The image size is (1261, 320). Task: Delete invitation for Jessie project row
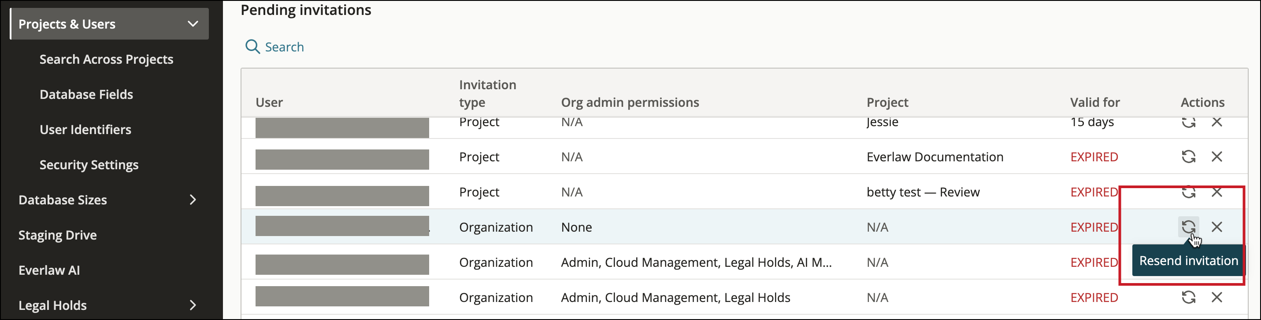[x=1216, y=122]
